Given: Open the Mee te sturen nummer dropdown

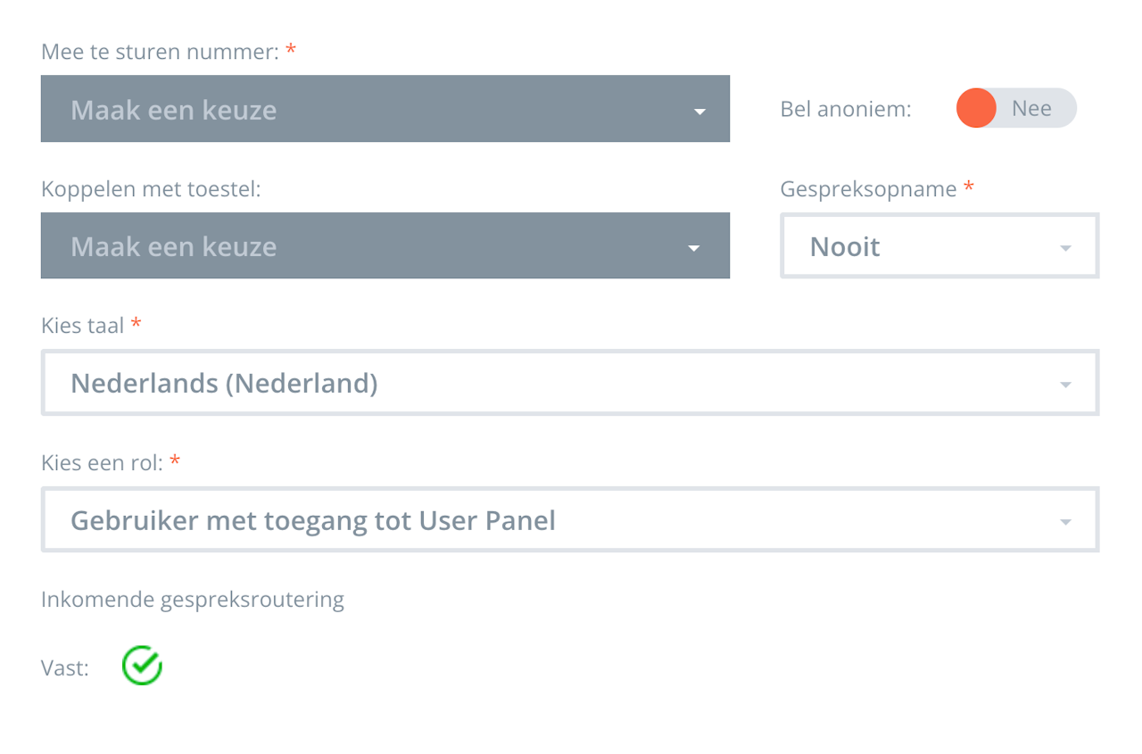Looking at the screenshot, I should pos(385,109).
